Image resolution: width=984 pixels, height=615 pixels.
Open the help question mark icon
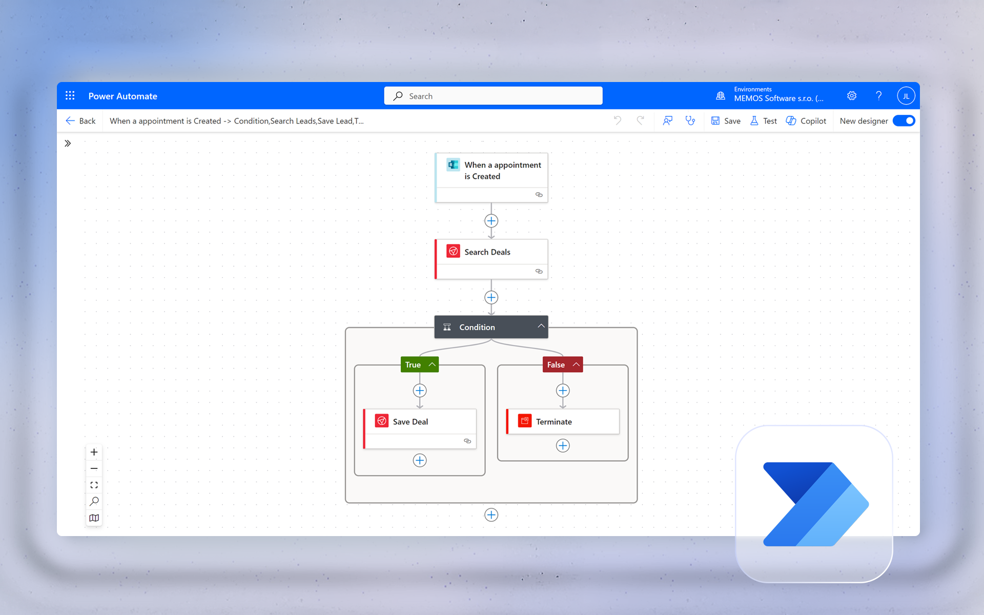879,96
